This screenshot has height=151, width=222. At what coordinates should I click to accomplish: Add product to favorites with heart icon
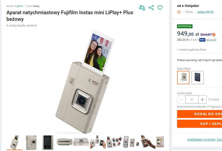pos(160,8)
